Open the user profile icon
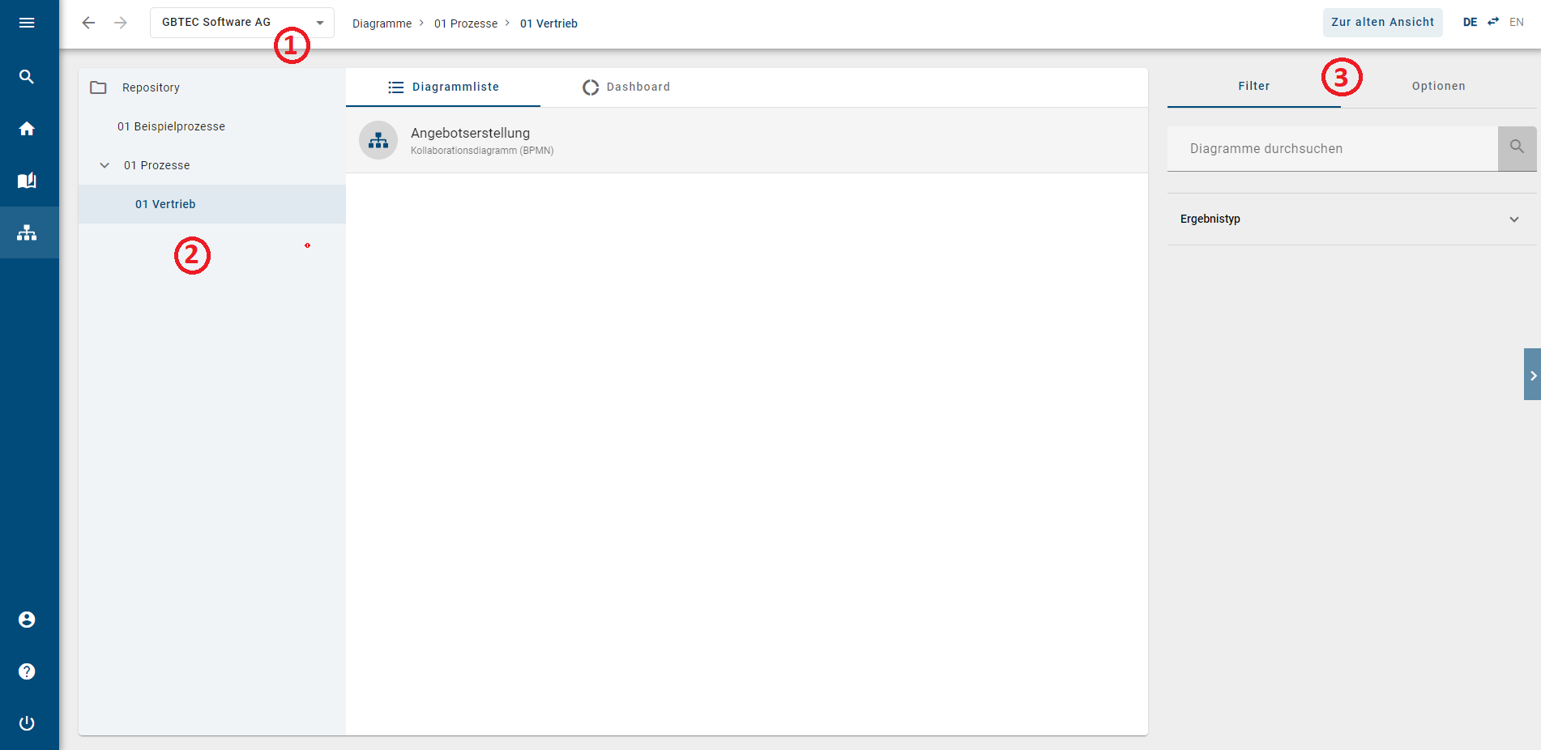 point(27,620)
